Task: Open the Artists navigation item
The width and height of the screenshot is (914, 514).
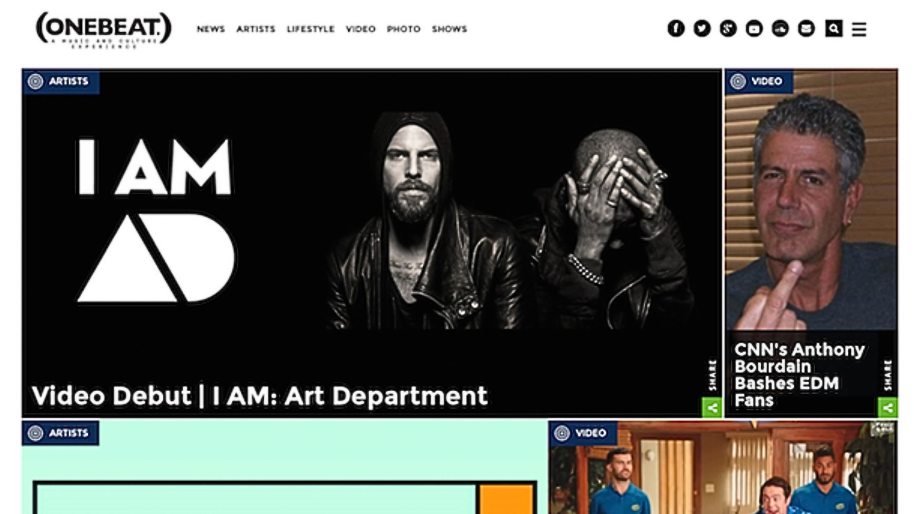Action: coord(256,29)
